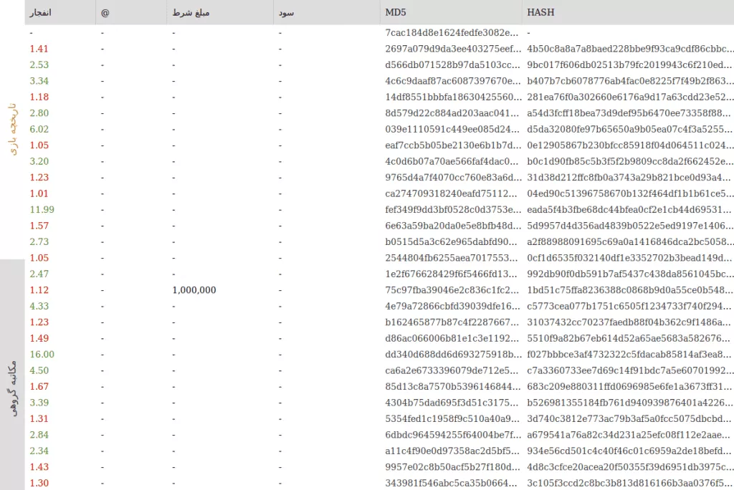Click the @ column header
Viewport: 734px width, 490px height.
coord(105,12)
